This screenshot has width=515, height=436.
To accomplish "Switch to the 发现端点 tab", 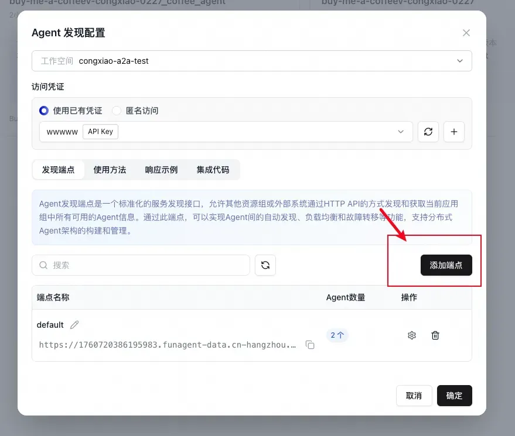I will coord(58,170).
